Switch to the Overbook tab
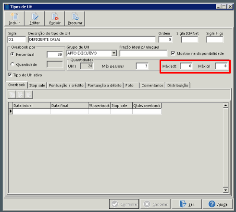The height and width of the screenshot is (212, 236). [16, 85]
